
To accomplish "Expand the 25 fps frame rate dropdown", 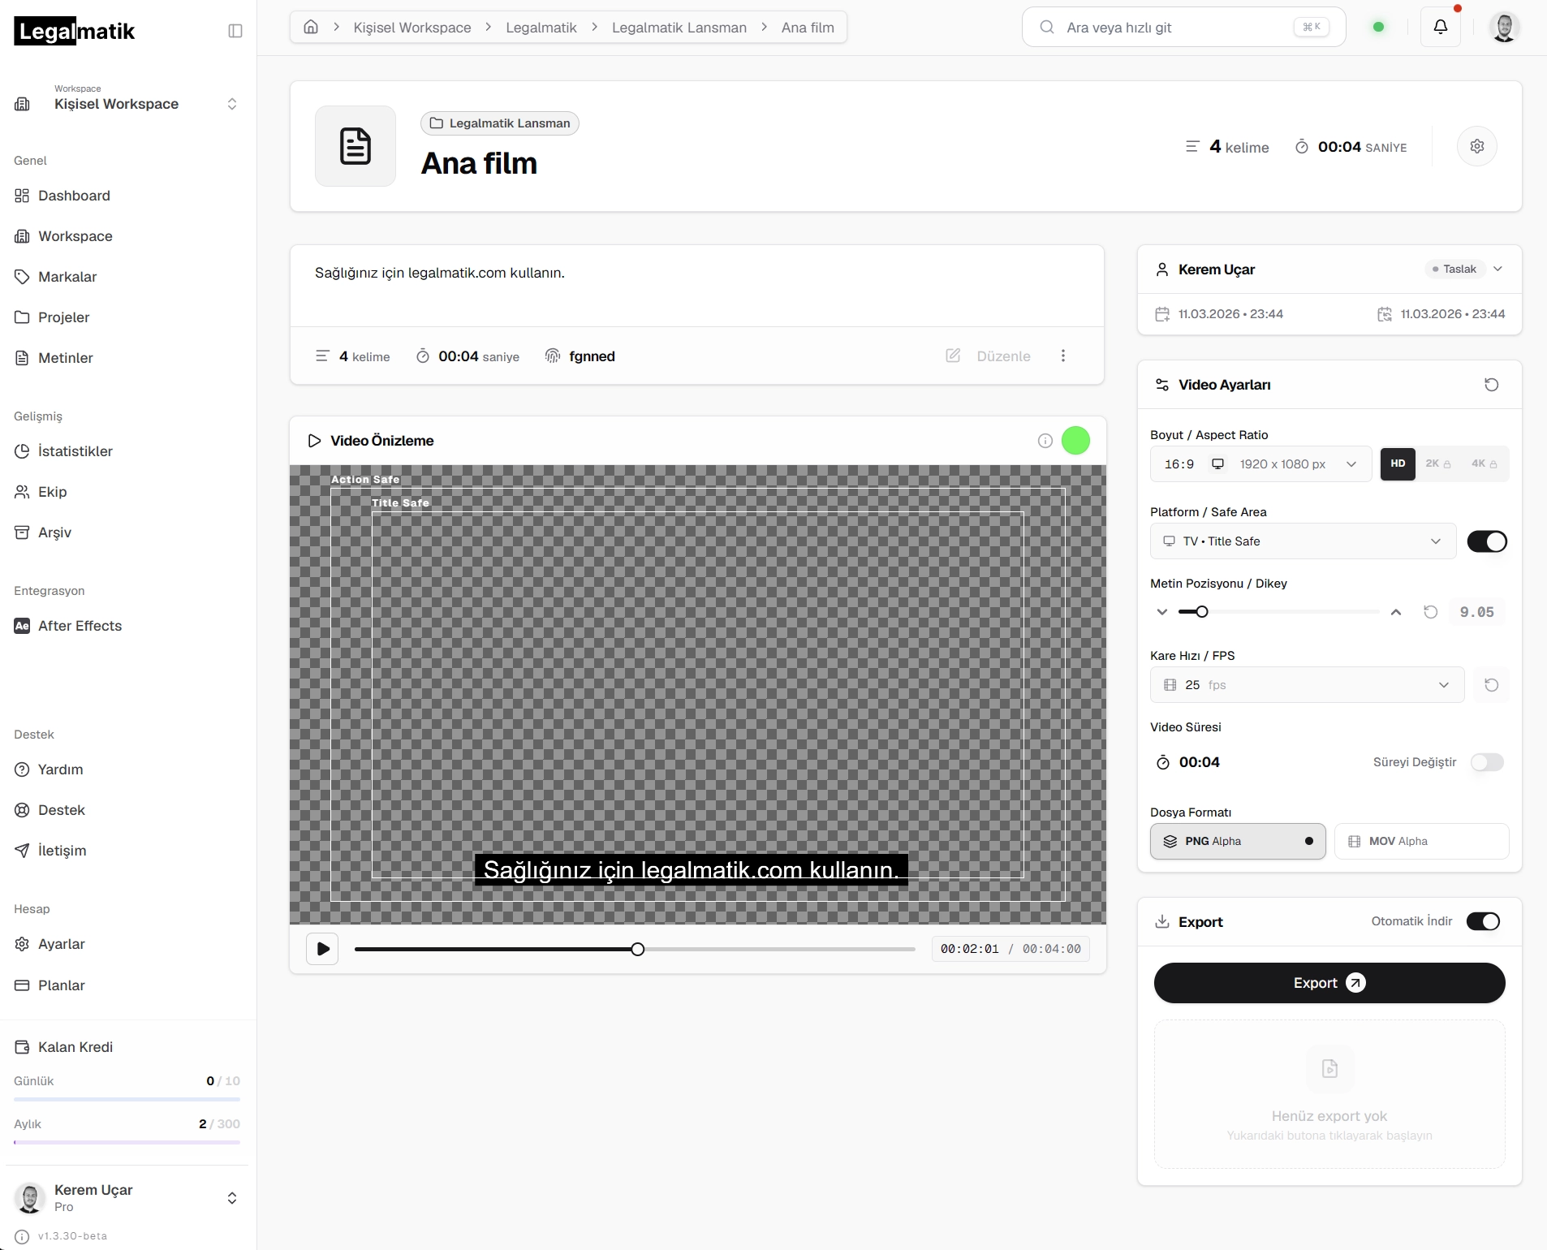I will pyautogui.click(x=1307, y=685).
